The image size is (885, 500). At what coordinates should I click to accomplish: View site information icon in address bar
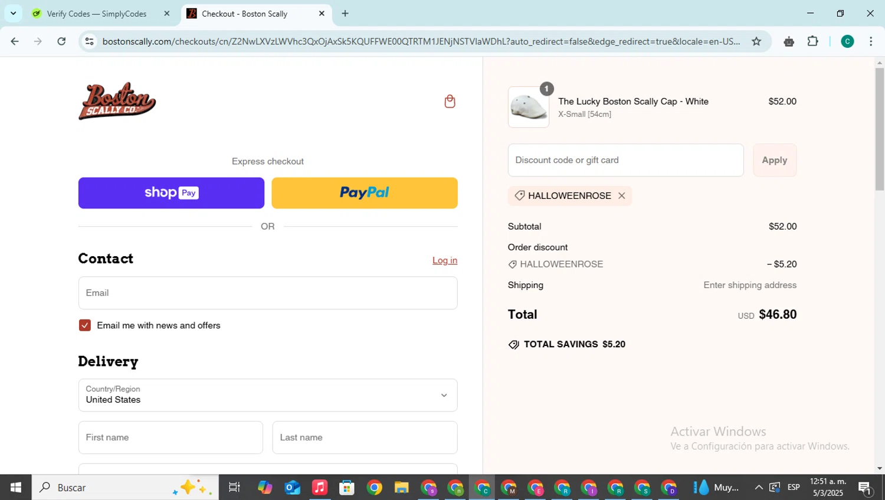click(90, 41)
